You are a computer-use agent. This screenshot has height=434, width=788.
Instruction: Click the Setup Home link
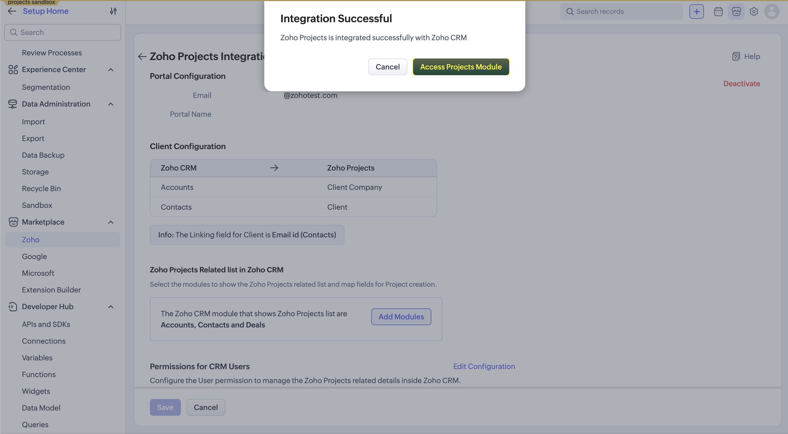[46, 11]
